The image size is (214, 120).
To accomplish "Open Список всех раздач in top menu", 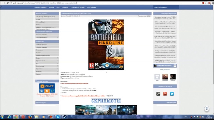I will pyautogui.click(x=78, y=7).
